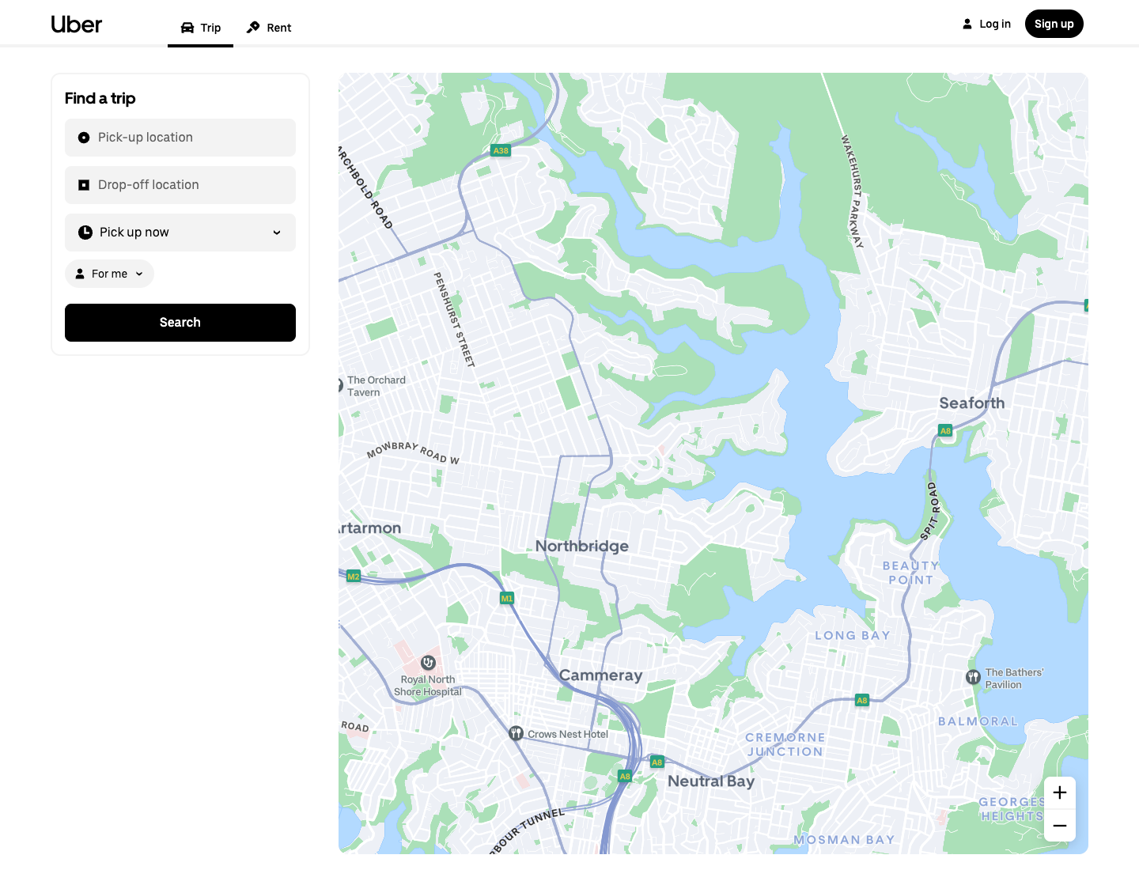Click the Northbridge map label
The image size is (1139, 870).
[582, 546]
